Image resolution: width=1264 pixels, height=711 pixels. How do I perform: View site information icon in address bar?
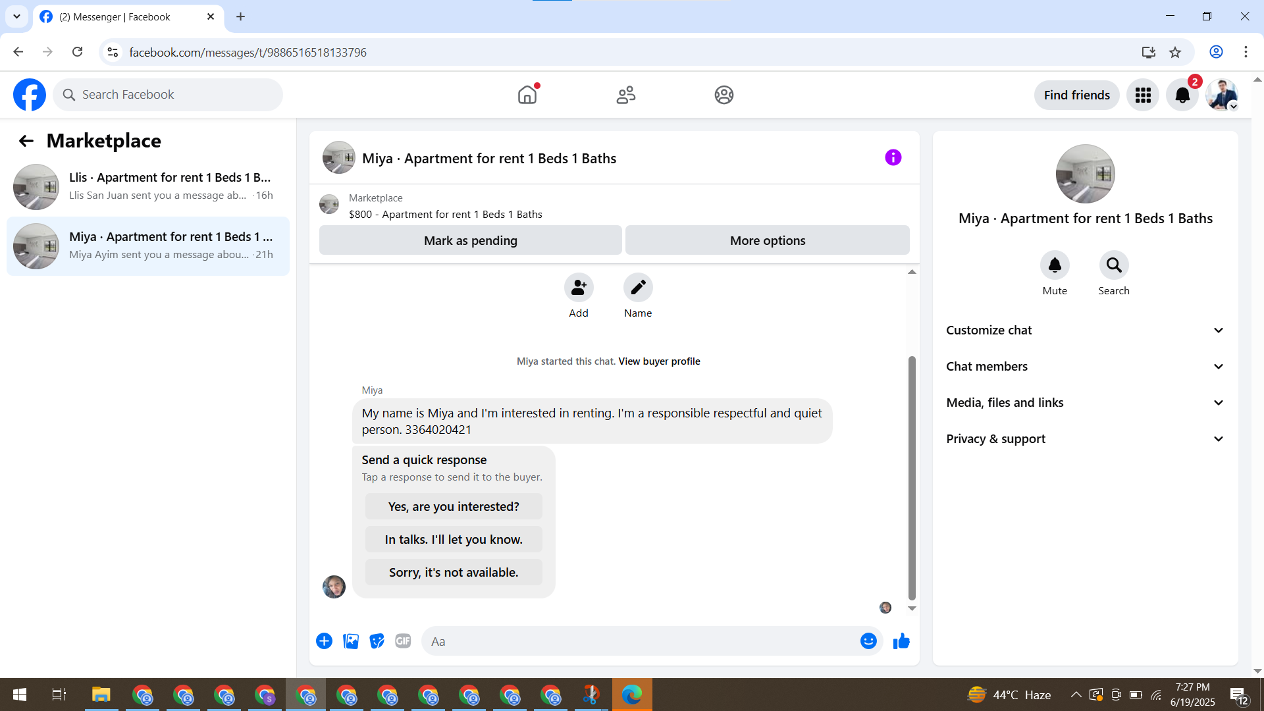point(113,52)
